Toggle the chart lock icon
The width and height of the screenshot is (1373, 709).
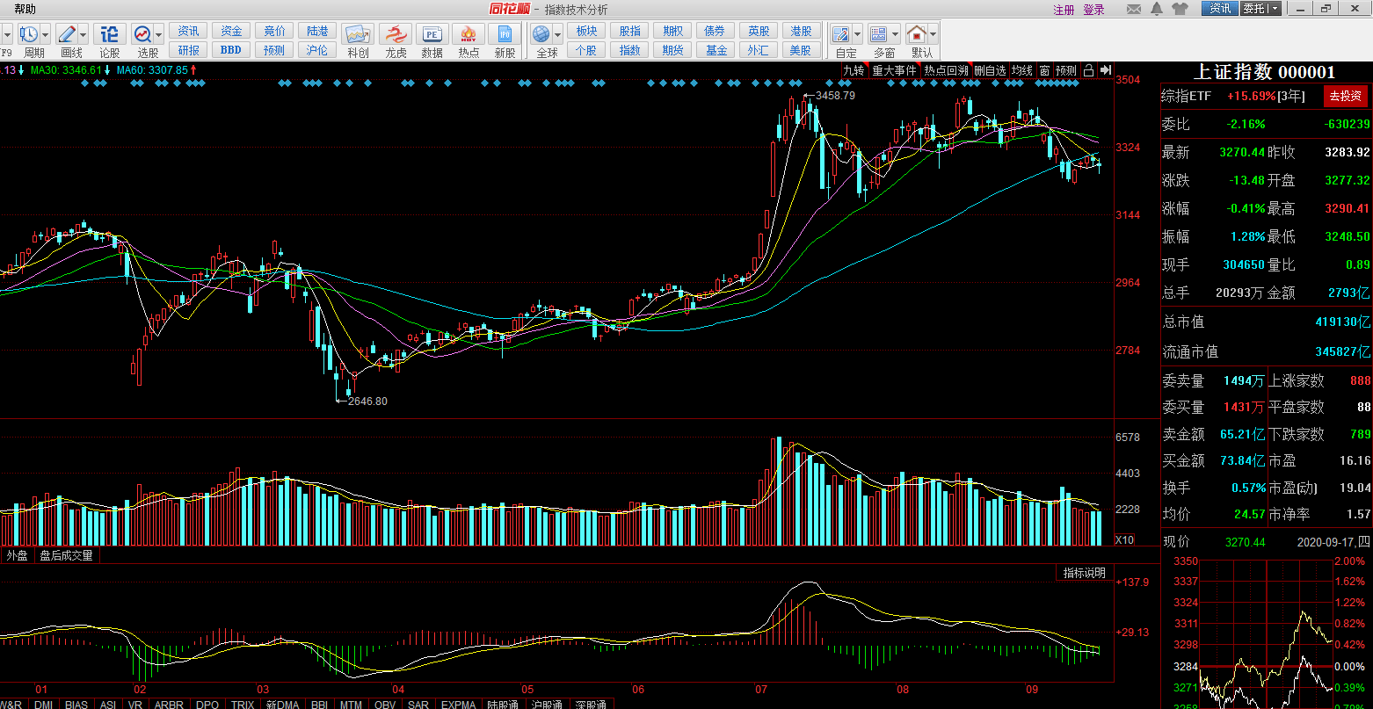point(1088,70)
